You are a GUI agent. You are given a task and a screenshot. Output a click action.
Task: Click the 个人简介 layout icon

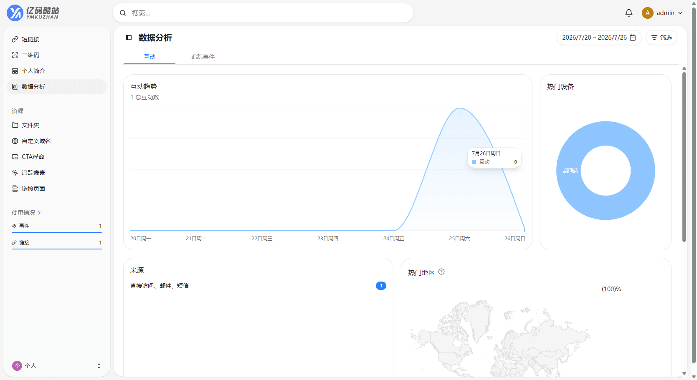[x=15, y=71]
